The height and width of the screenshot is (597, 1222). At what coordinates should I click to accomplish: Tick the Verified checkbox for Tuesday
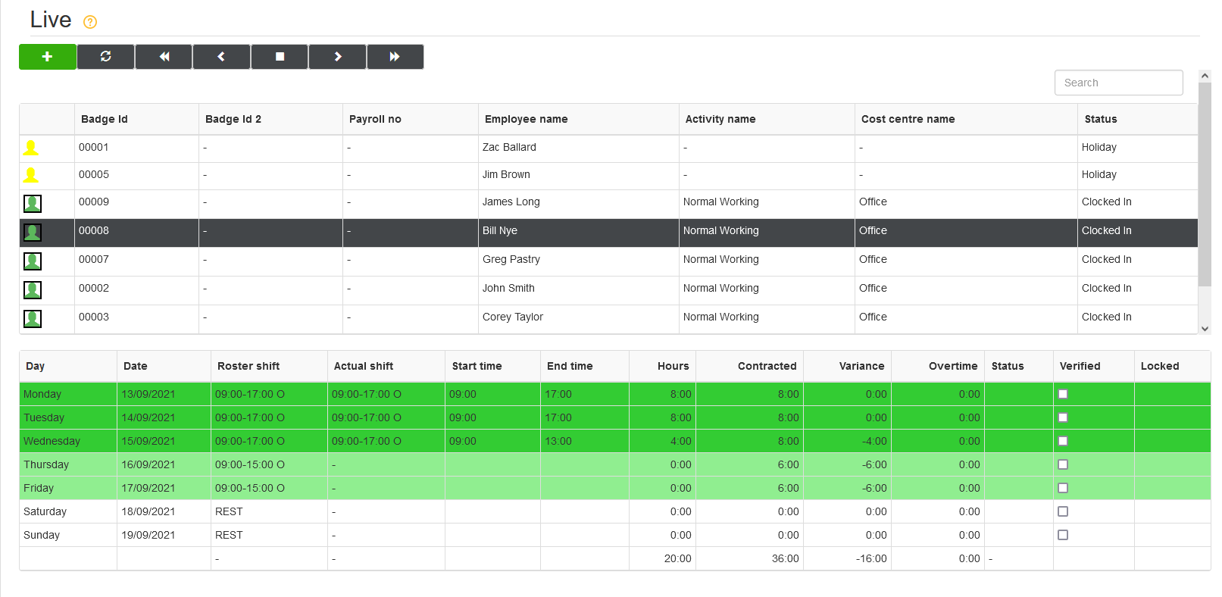(1063, 417)
